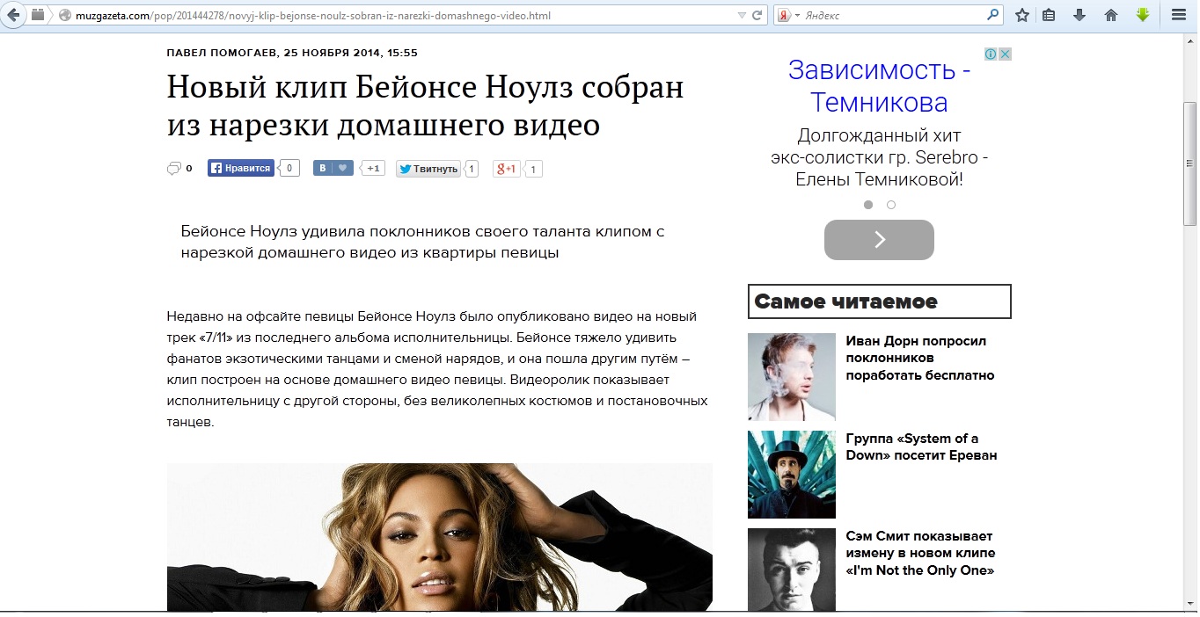
Task: Open Группа System of a Down article
Action: point(921,446)
